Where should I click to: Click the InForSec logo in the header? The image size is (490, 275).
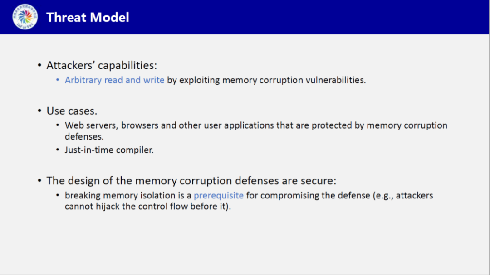tap(25, 17)
